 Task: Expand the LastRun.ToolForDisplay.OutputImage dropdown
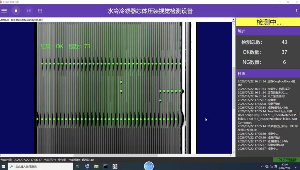click(x=233, y=20)
